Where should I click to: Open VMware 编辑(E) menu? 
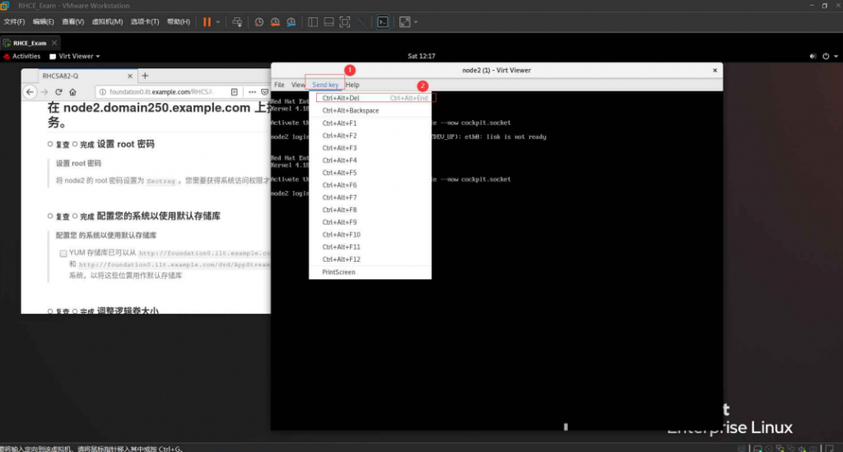tap(43, 22)
